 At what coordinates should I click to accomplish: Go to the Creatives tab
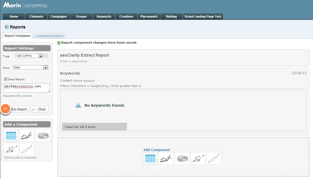coord(127,17)
